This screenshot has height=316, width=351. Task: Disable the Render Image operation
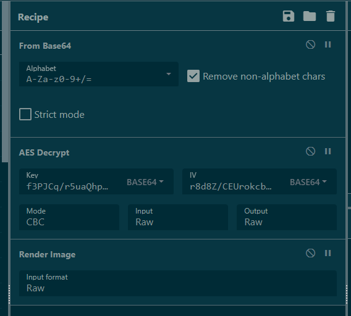coord(310,253)
